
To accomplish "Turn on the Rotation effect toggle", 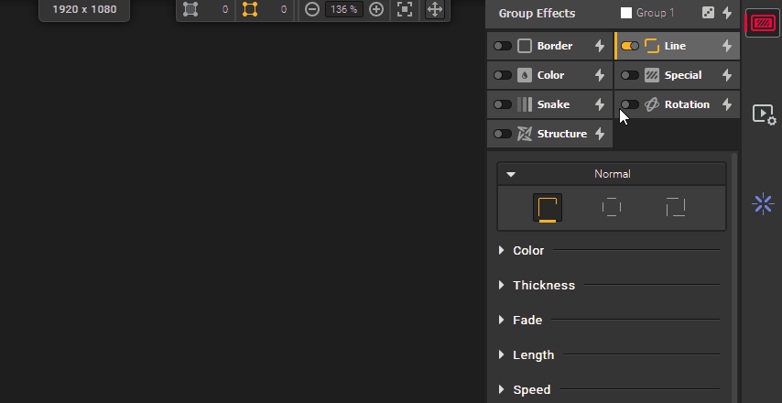I will tap(630, 104).
